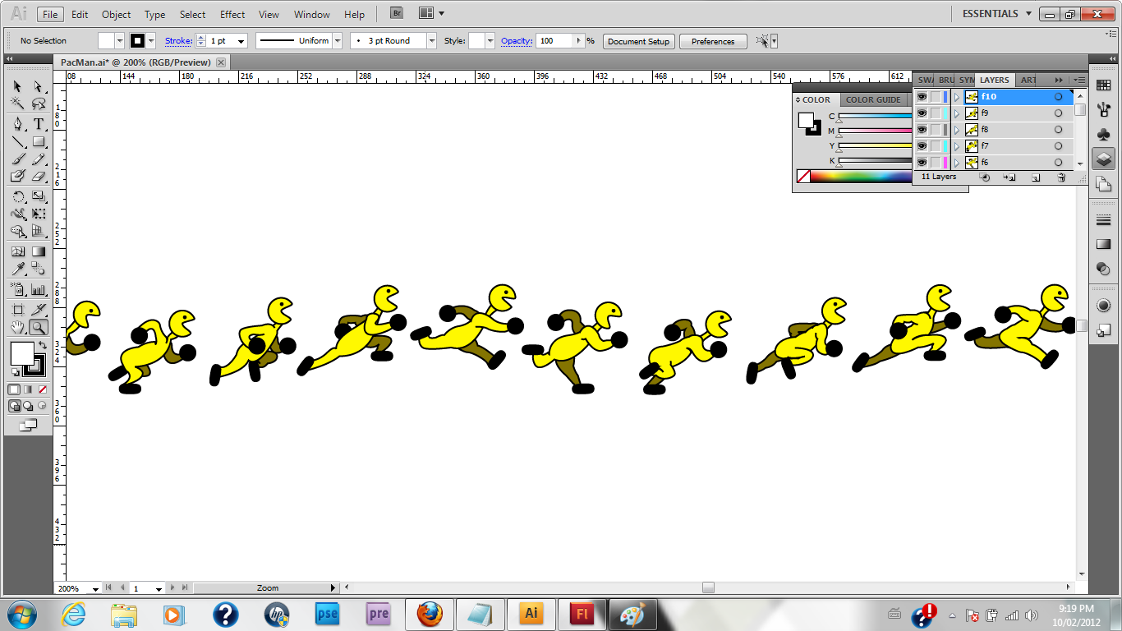
Task: Launch Adobe Flash from the taskbar
Action: click(x=582, y=614)
